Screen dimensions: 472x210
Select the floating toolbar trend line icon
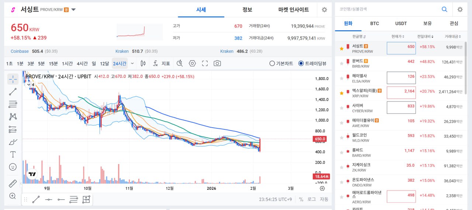click(x=36, y=199)
